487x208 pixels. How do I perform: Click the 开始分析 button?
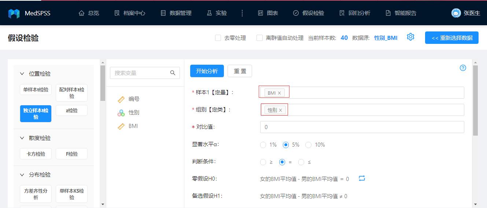point(207,71)
